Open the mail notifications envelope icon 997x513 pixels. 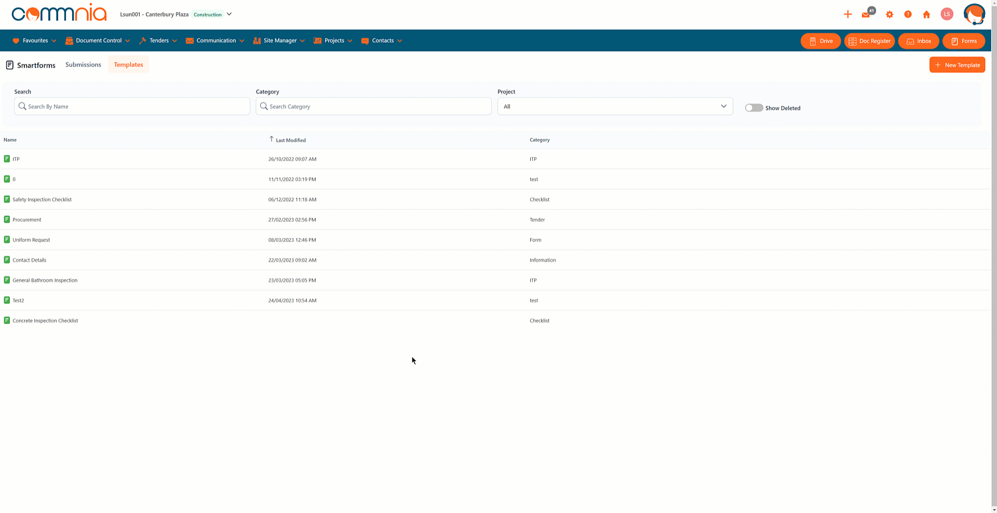[x=866, y=15]
